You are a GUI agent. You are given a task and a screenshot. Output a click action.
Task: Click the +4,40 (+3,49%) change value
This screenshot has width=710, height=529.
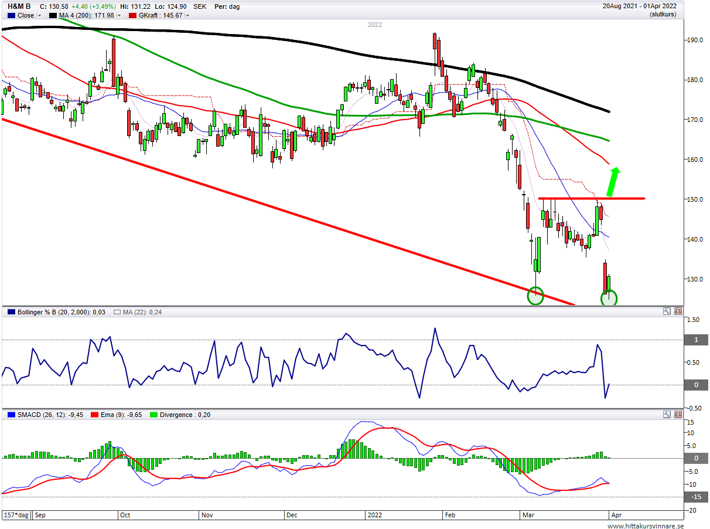(x=94, y=6)
